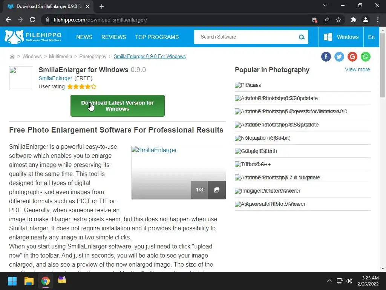This screenshot has width=386, height=290.
Task: Click the browser back arrow
Action: (x=8, y=20)
